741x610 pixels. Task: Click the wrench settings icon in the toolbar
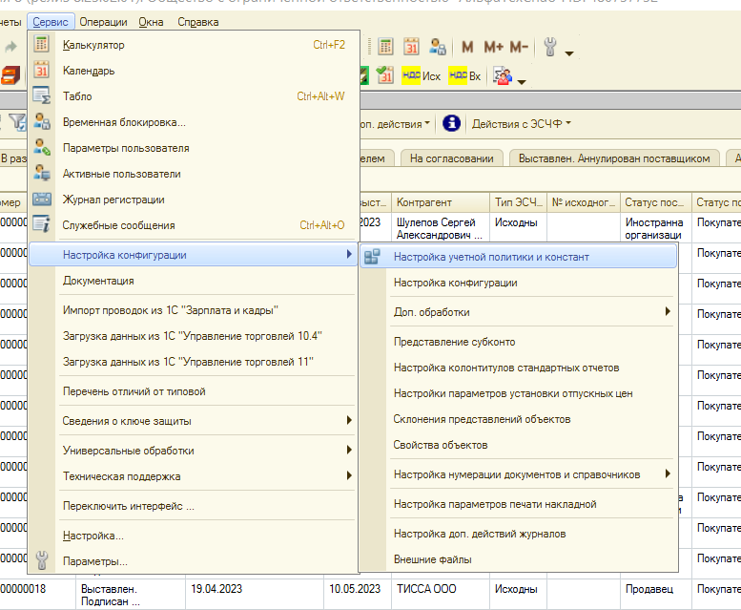tap(550, 47)
